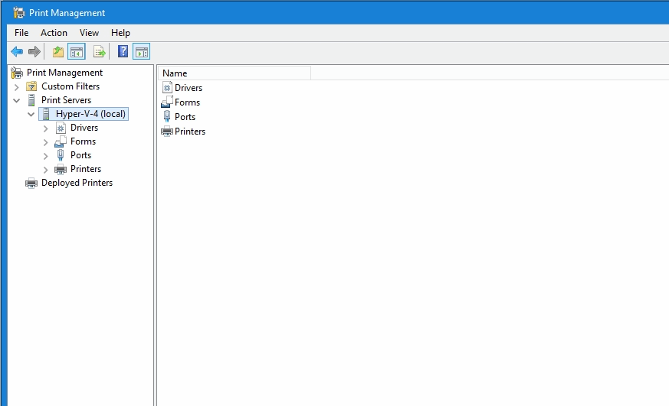The height and width of the screenshot is (406, 669).
Task: Click the Forward arrow toolbar icon
Action: (x=34, y=52)
